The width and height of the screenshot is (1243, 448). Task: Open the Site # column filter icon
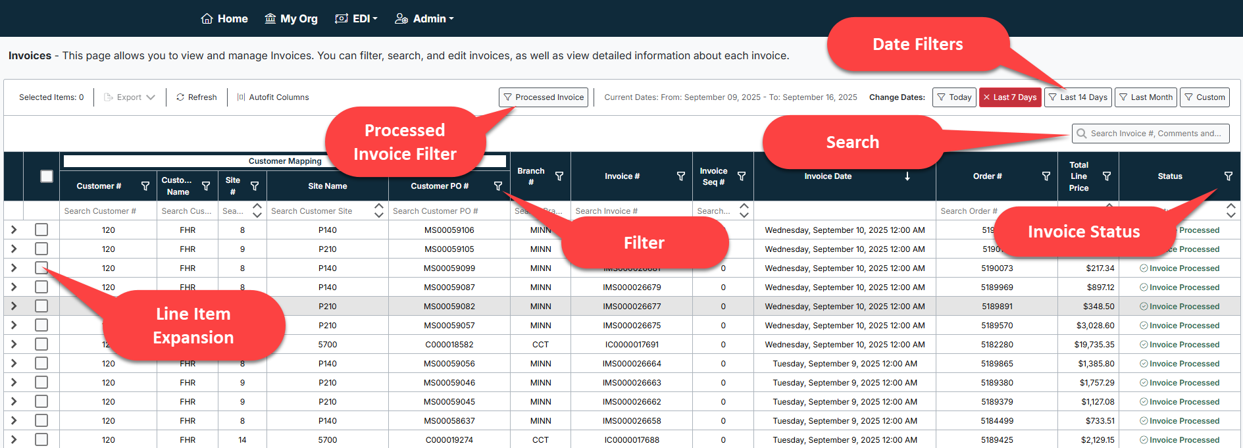(x=255, y=186)
